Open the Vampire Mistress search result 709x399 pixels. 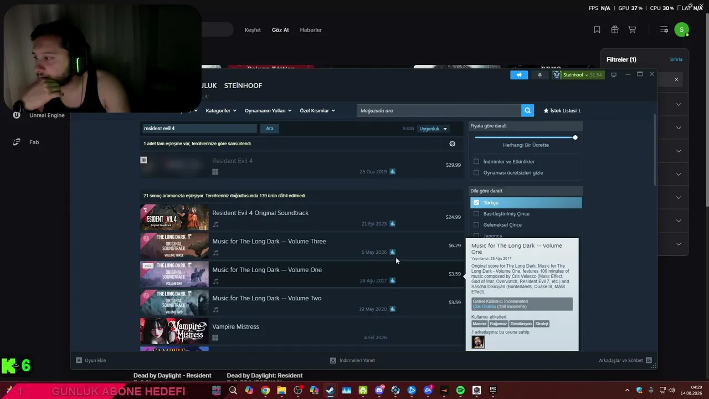(302, 331)
